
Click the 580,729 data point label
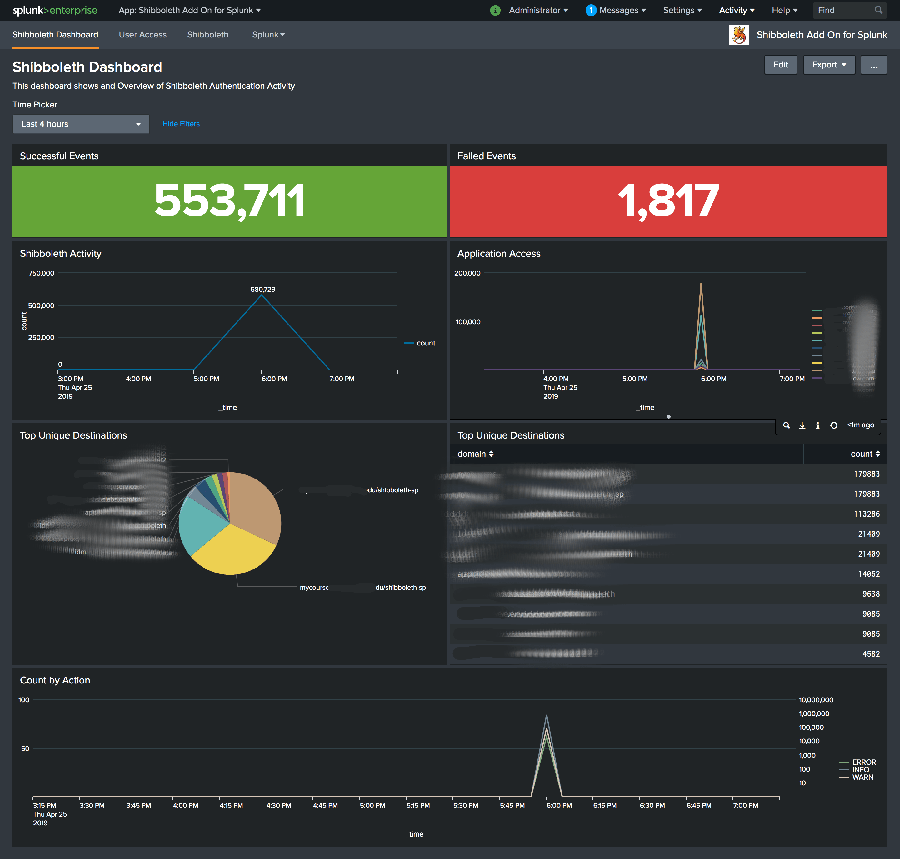tap(263, 289)
